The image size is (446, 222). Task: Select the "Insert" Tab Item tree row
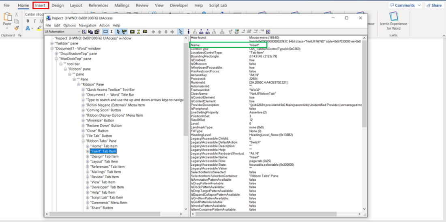click(103, 151)
